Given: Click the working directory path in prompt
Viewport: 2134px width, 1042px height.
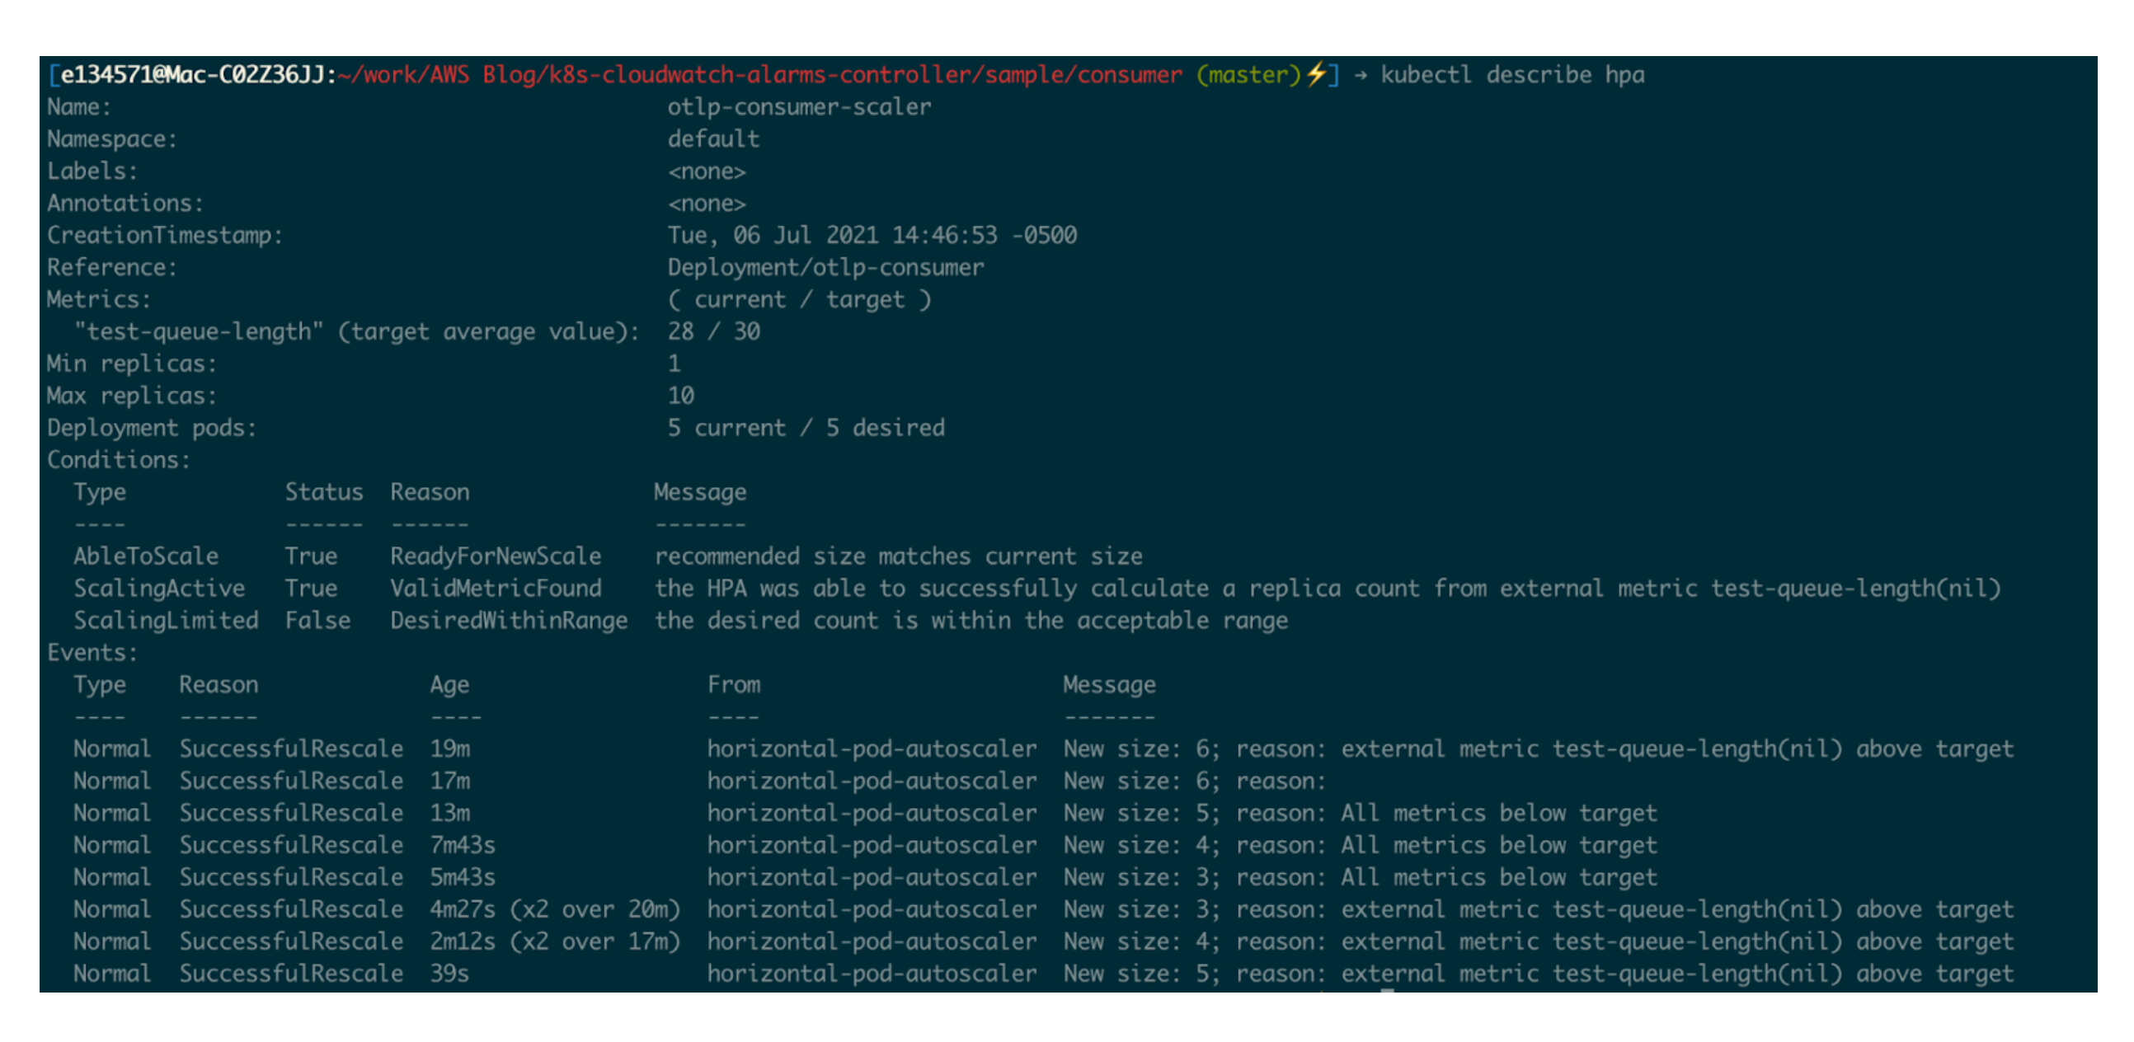Looking at the screenshot, I should point(759,75).
